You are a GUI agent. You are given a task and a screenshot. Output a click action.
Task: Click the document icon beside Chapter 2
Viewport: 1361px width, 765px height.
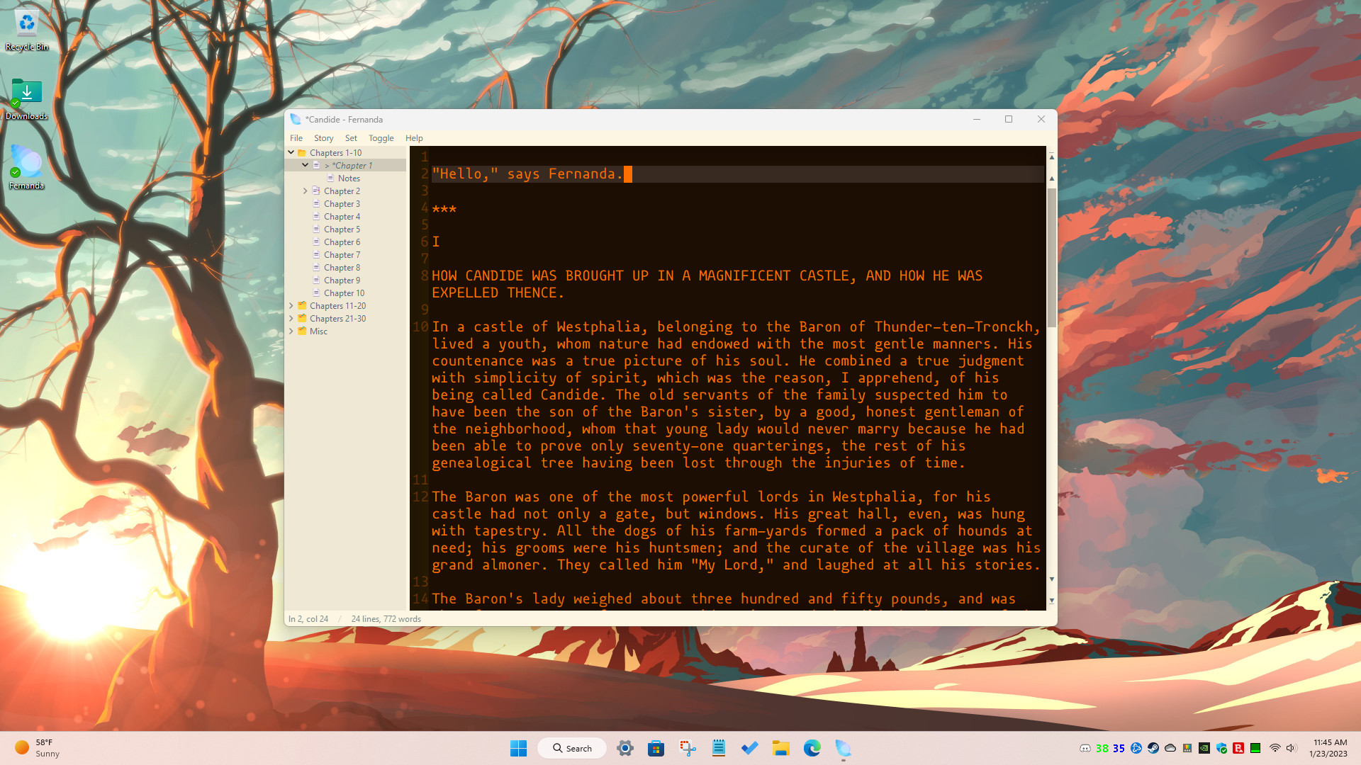(x=316, y=191)
